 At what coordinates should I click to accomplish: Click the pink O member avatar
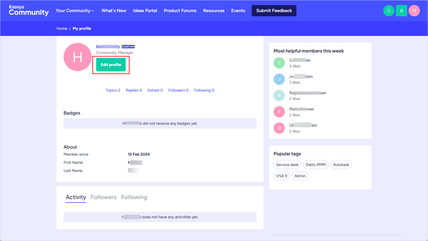tap(279, 128)
